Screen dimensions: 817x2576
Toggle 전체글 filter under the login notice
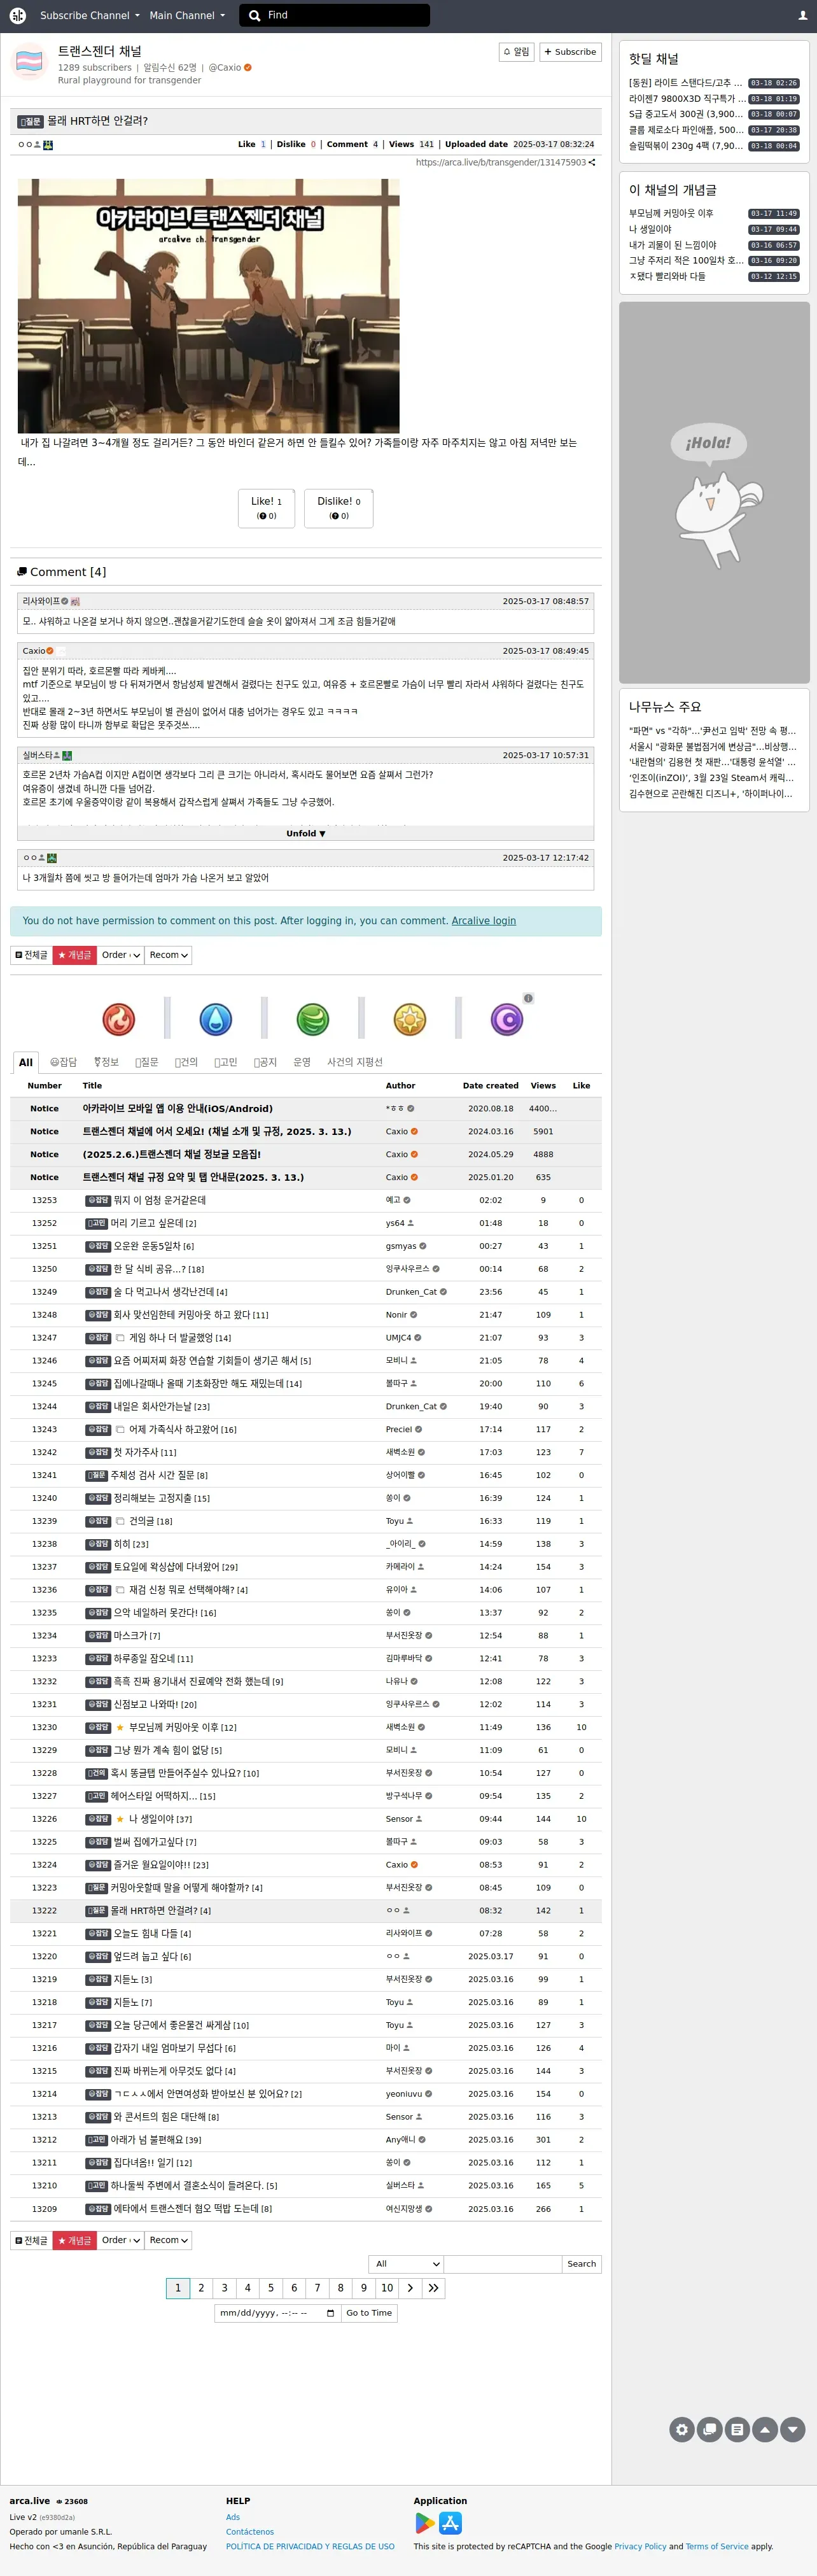pos(31,955)
